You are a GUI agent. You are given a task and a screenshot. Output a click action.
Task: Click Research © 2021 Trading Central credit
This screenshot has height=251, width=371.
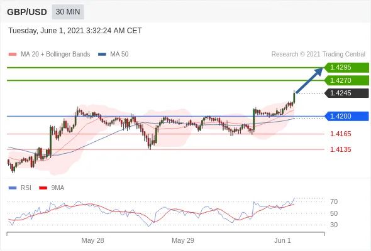318,55
